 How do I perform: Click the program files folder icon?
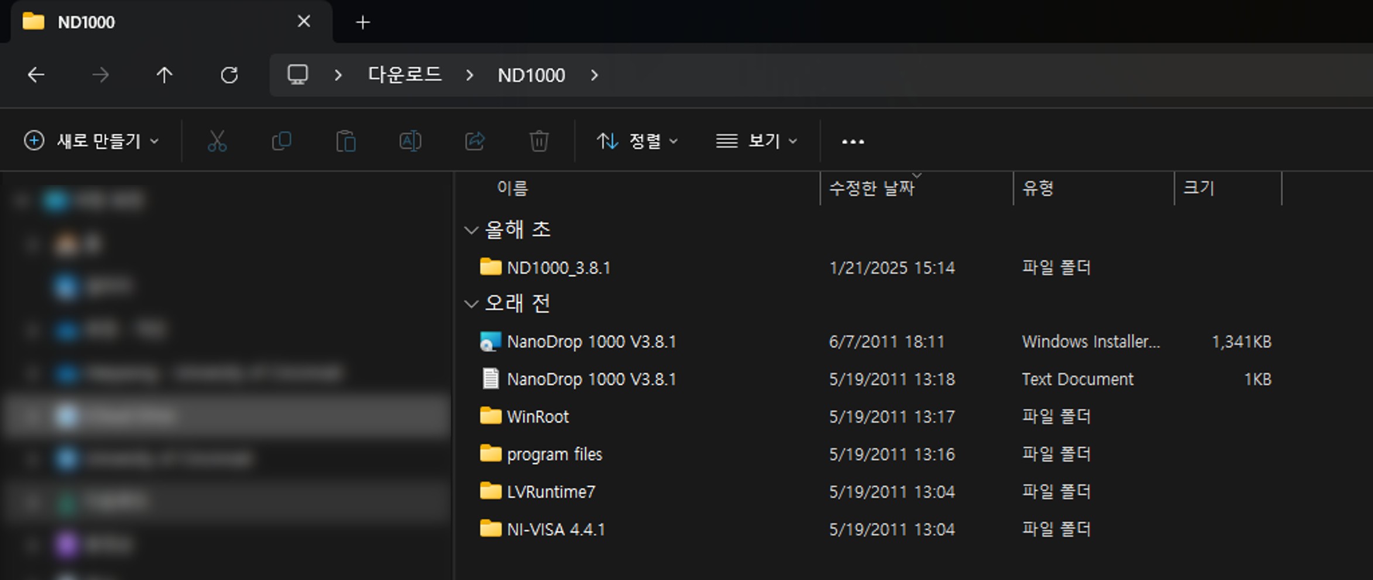click(490, 454)
